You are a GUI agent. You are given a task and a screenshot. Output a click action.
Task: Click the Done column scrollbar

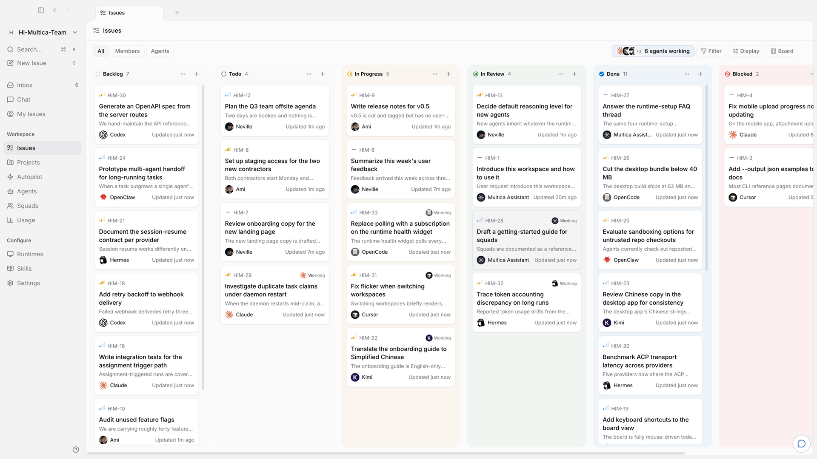click(x=707, y=178)
